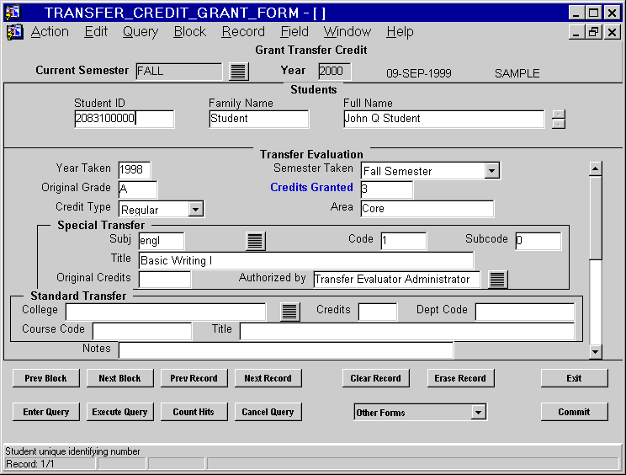626x475 pixels.
Task: Expand the Other Forms dropdown
Action: coord(478,412)
